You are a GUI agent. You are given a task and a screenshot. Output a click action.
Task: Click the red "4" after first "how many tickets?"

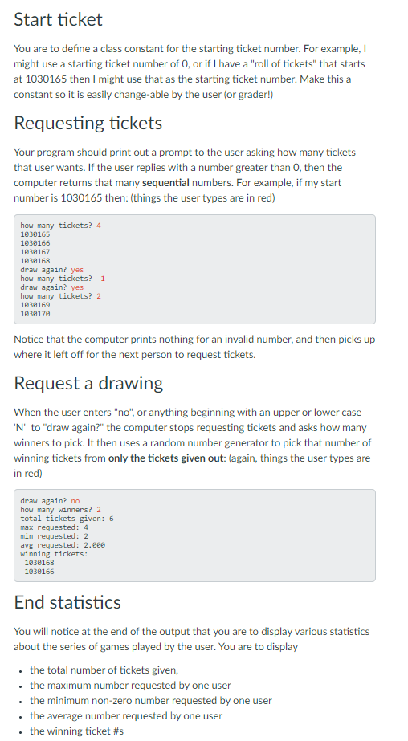98,226
